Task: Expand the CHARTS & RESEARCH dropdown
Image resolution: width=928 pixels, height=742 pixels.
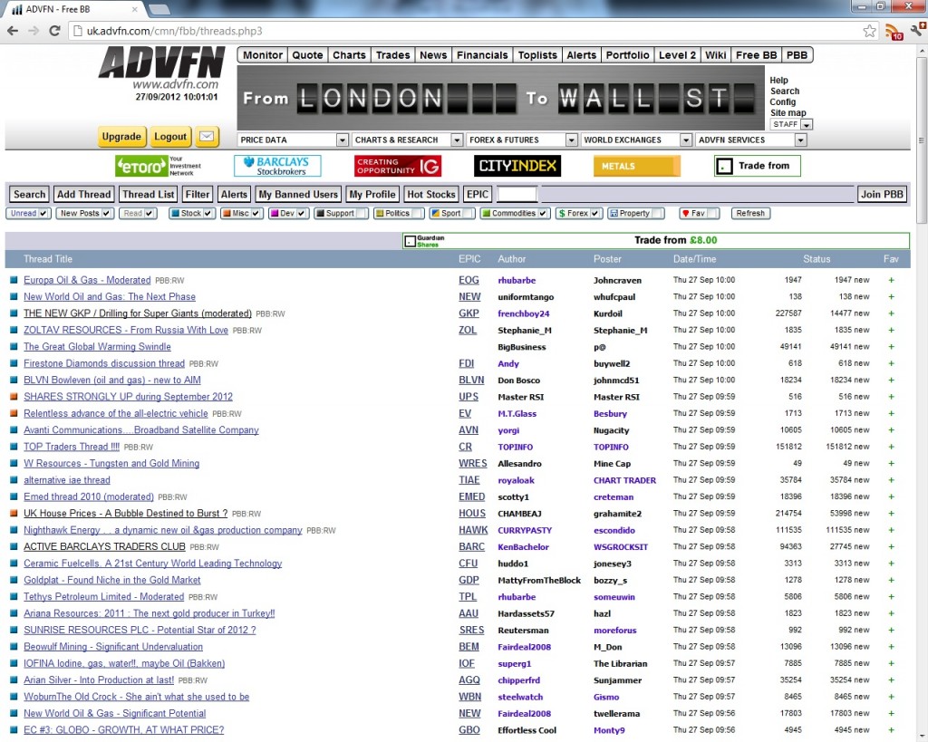Action: (457, 140)
